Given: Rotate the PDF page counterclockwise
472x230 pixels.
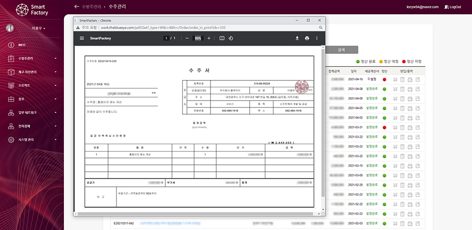Looking at the screenshot, I should coord(231,38).
